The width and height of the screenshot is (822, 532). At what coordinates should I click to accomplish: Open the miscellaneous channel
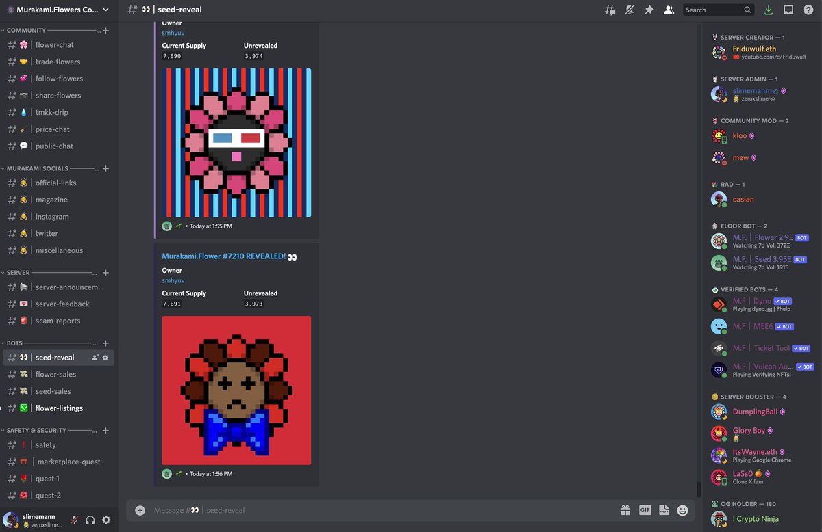59,250
